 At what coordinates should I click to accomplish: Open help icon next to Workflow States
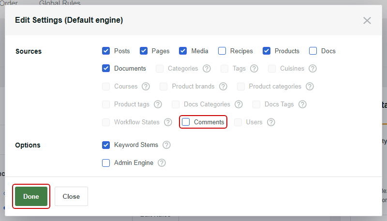[x=168, y=122]
